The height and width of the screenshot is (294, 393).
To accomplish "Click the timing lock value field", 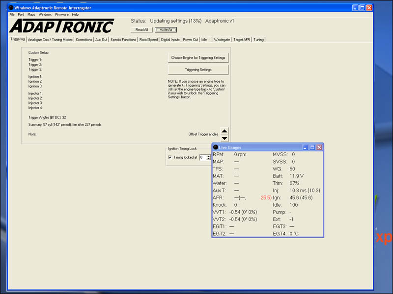I will 202,157.
